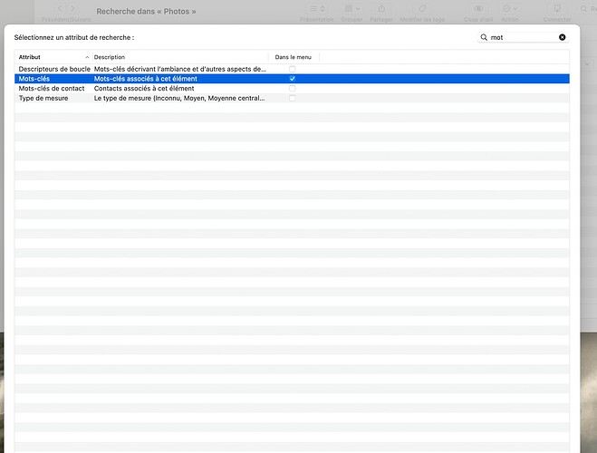
Task: Open the Action dropdown menu
Action: click(510, 8)
